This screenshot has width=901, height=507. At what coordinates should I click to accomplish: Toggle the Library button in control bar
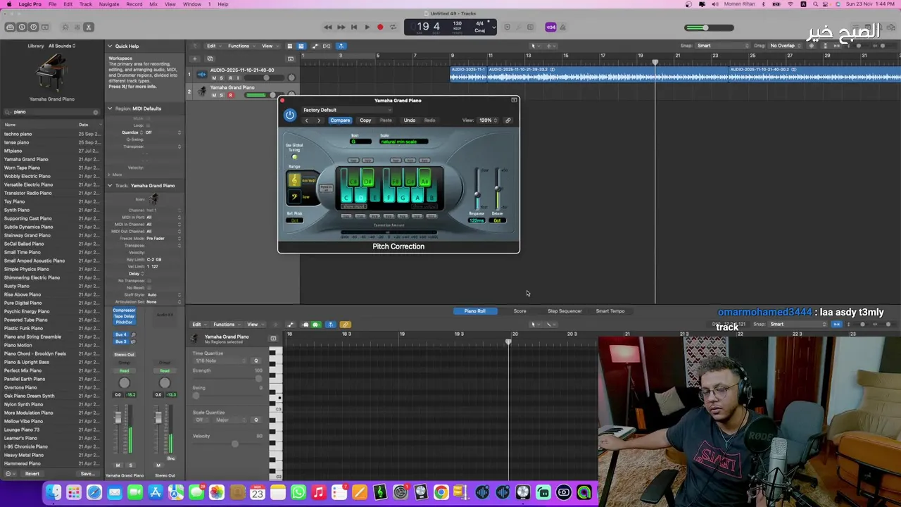tap(10, 27)
